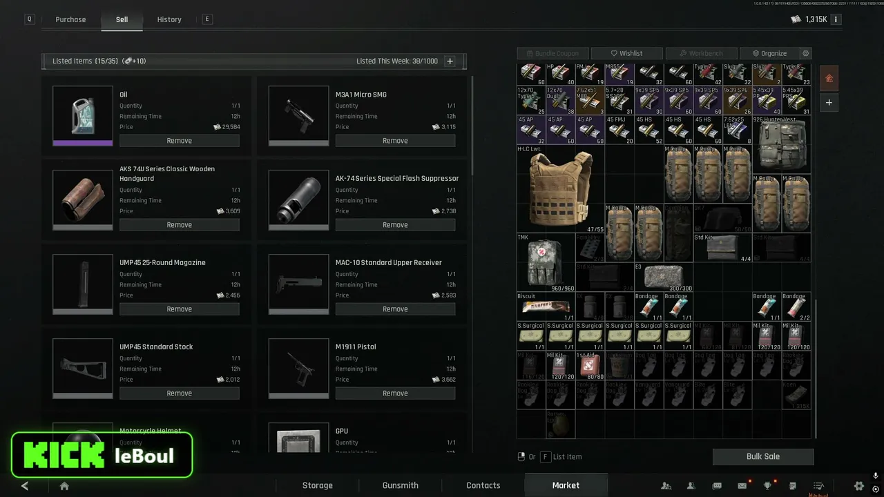Click the GPU listing title
Screen dimensions: 884x497
click(x=342, y=431)
